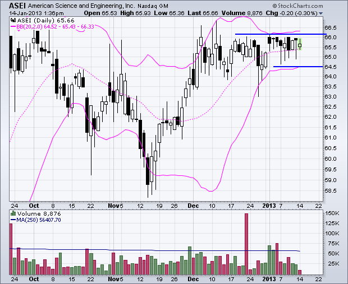The height and width of the screenshot is (284, 348).
Task: Click the StockCharts.com logo text
Action: 298,6
